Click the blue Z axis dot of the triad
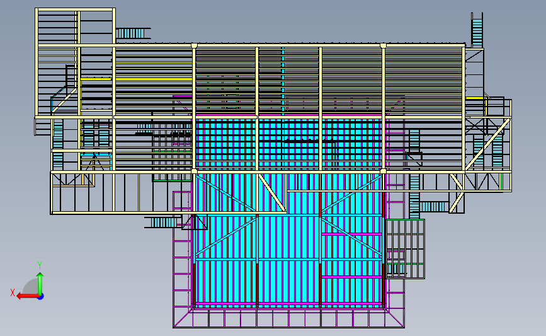Image resolution: width=546 pixels, height=336 pixels. point(41,297)
